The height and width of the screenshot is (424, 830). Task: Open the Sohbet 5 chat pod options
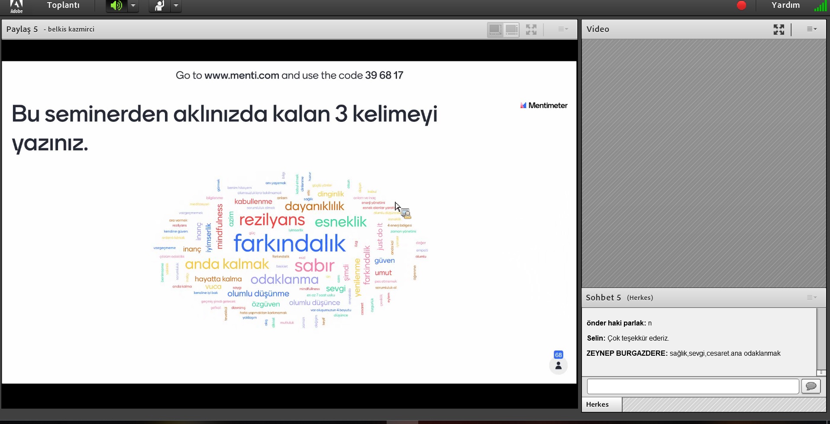point(812,297)
